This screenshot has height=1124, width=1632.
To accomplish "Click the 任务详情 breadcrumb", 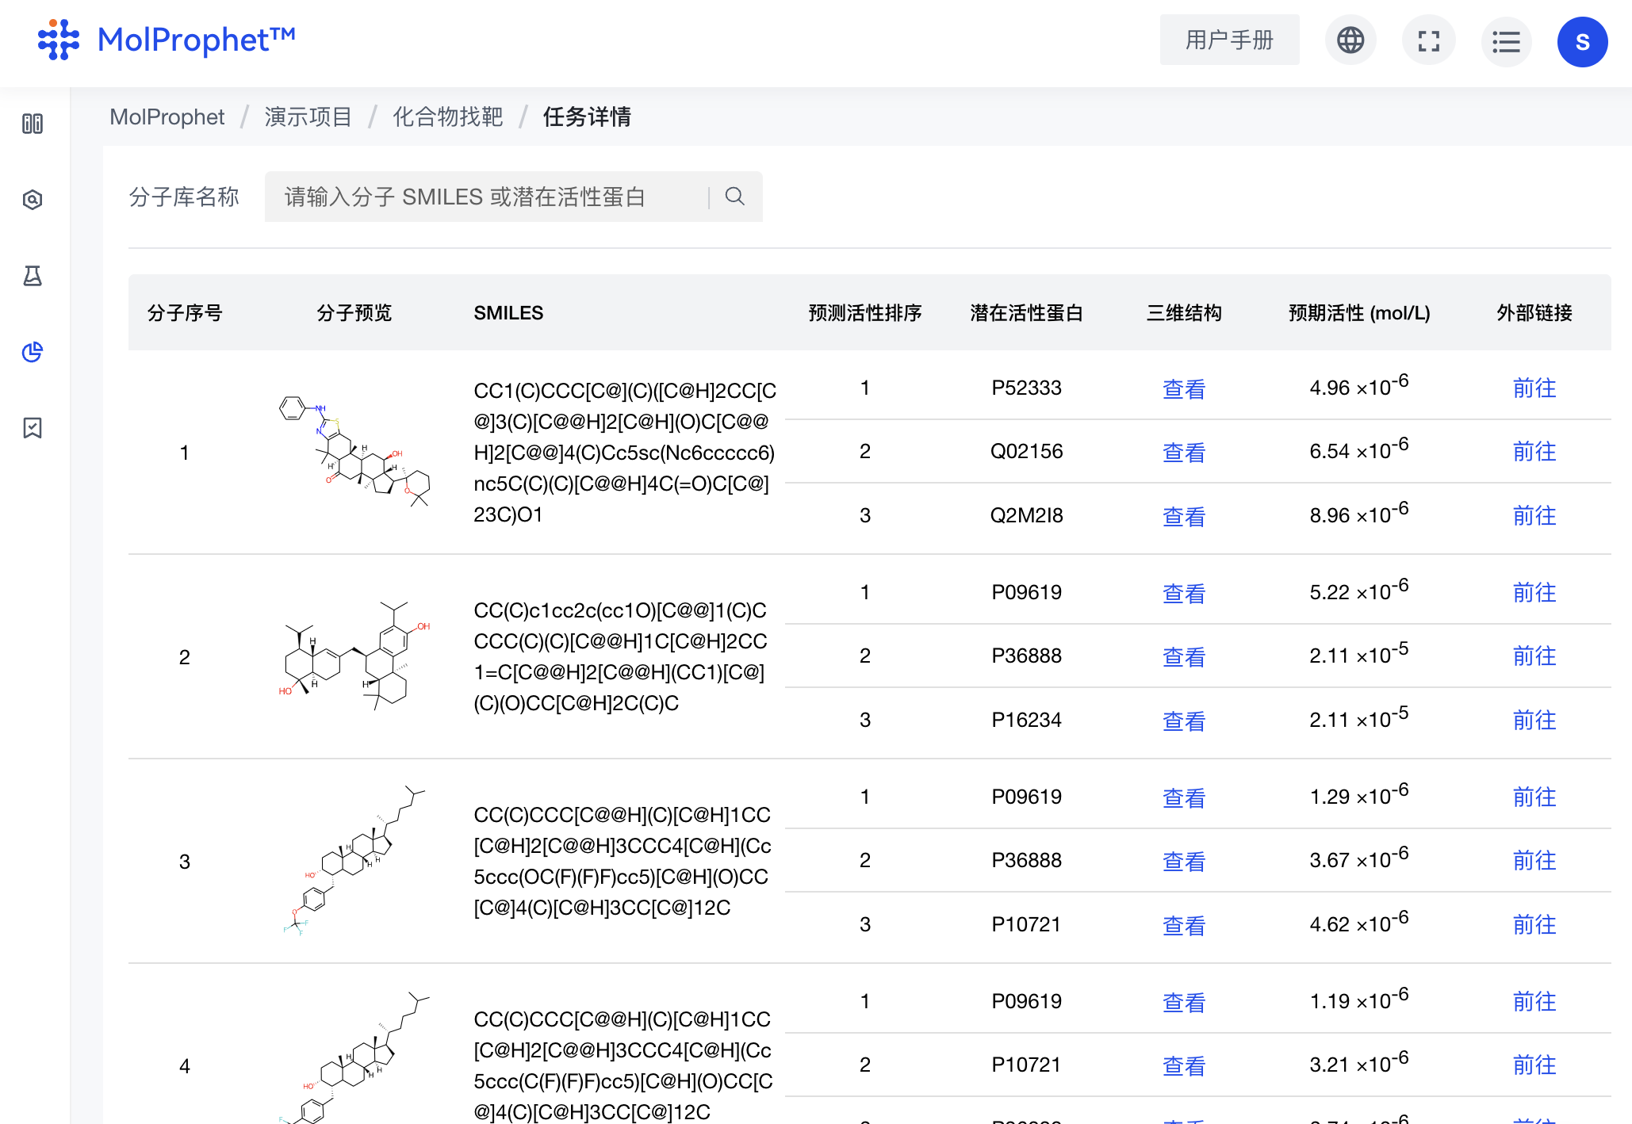I will pos(588,117).
